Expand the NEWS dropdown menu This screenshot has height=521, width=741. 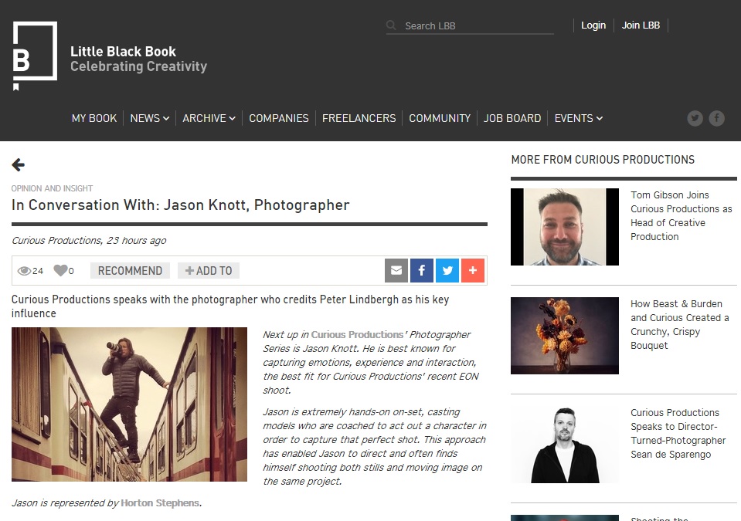(149, 118)
